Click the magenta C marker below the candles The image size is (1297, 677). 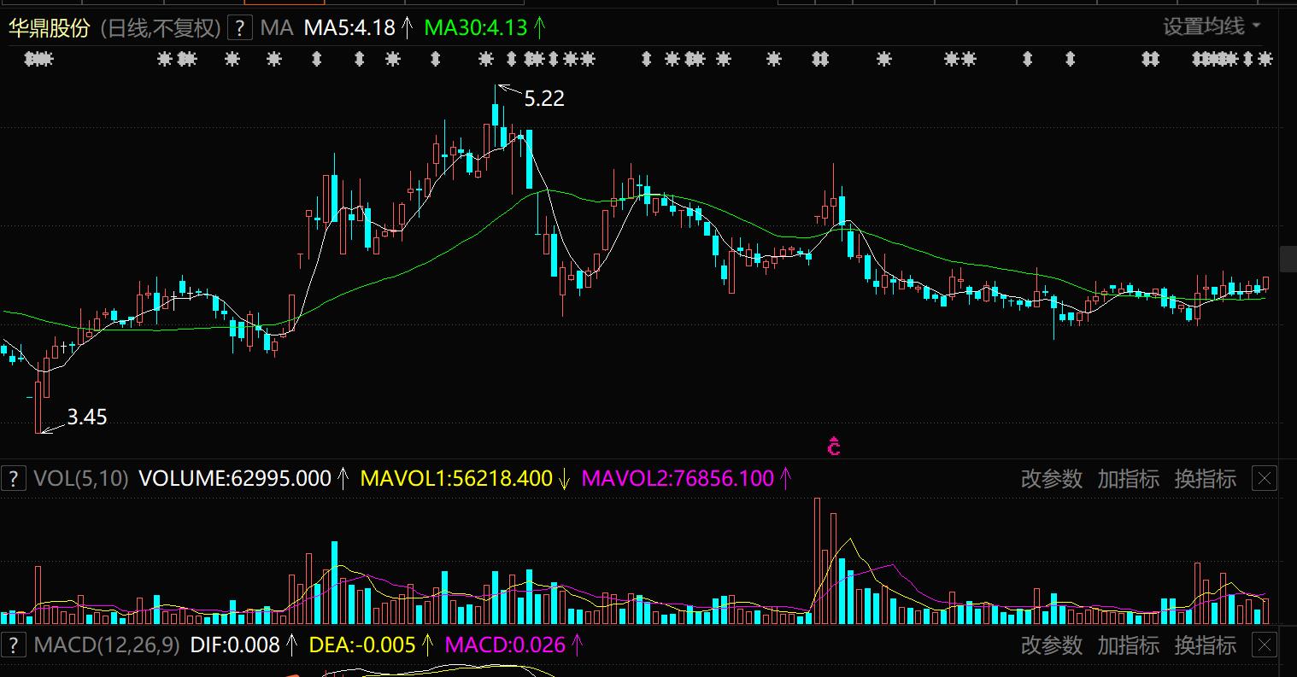834,446
